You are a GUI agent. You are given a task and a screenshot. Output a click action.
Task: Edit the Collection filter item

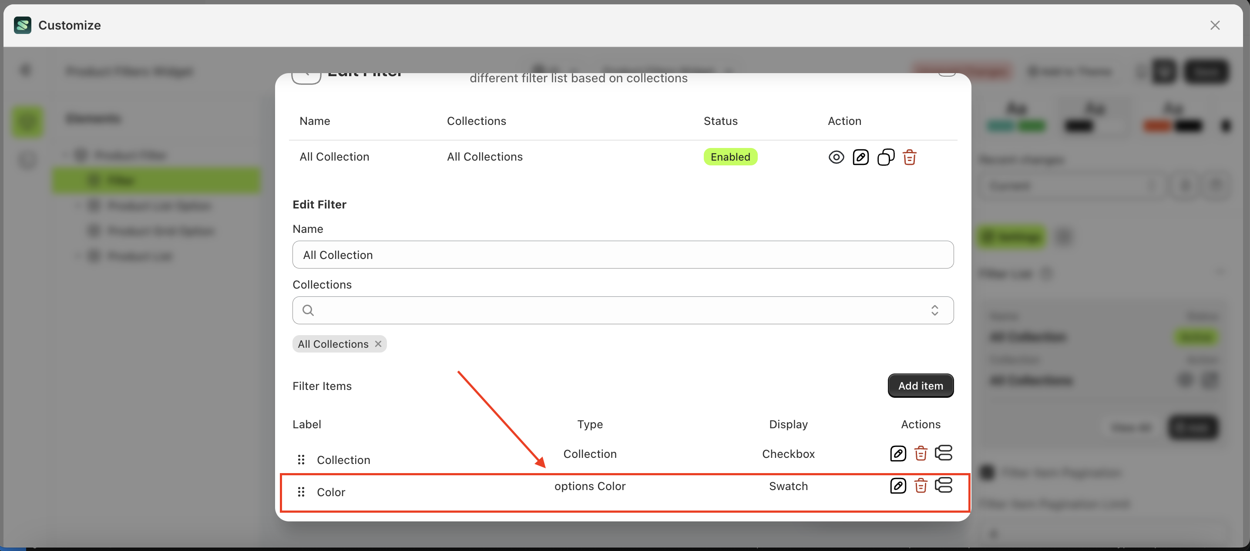pyautogui.click(x=898, y=454)
